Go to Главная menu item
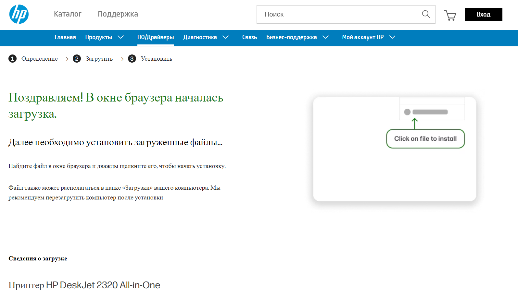 point(65,37)
